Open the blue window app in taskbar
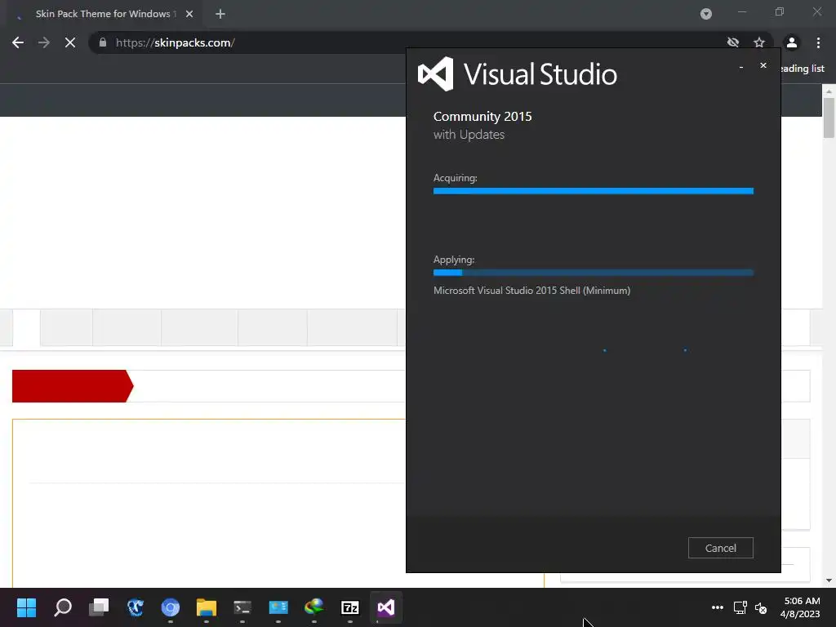Image resolution: width=836 pixels, height=627 pixels. click(x=278, y=607)
